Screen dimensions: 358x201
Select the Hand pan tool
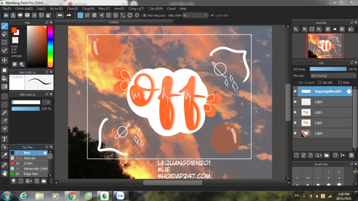point(5,173)
